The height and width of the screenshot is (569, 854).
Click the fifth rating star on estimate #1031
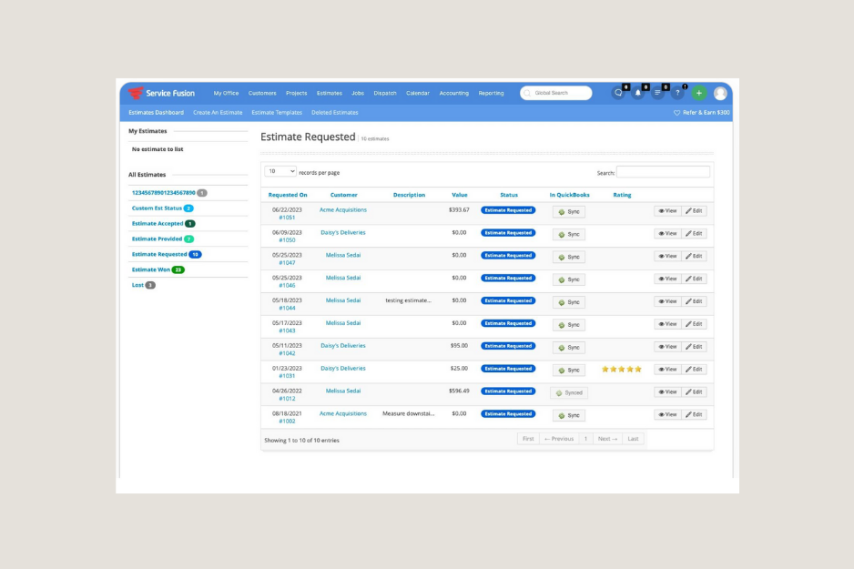[638, 369]
